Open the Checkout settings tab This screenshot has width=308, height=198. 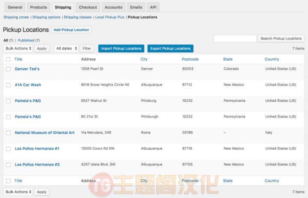88,7
